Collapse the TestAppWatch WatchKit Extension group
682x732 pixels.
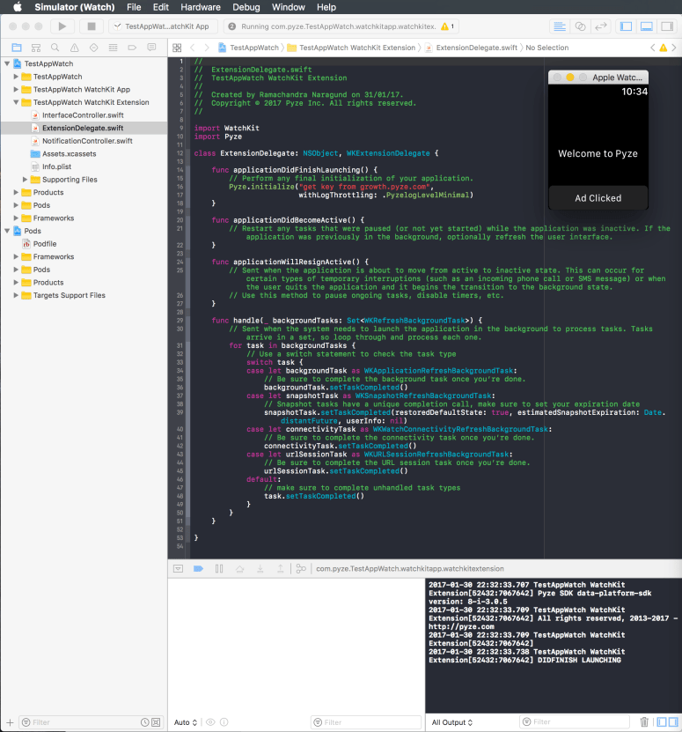click(x=16, y=102)
